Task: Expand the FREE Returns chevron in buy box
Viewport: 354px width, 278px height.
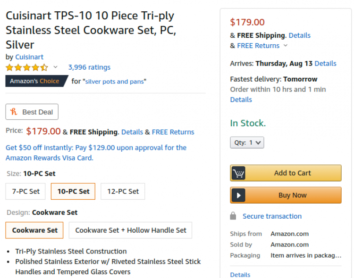Action: point(286,45)
